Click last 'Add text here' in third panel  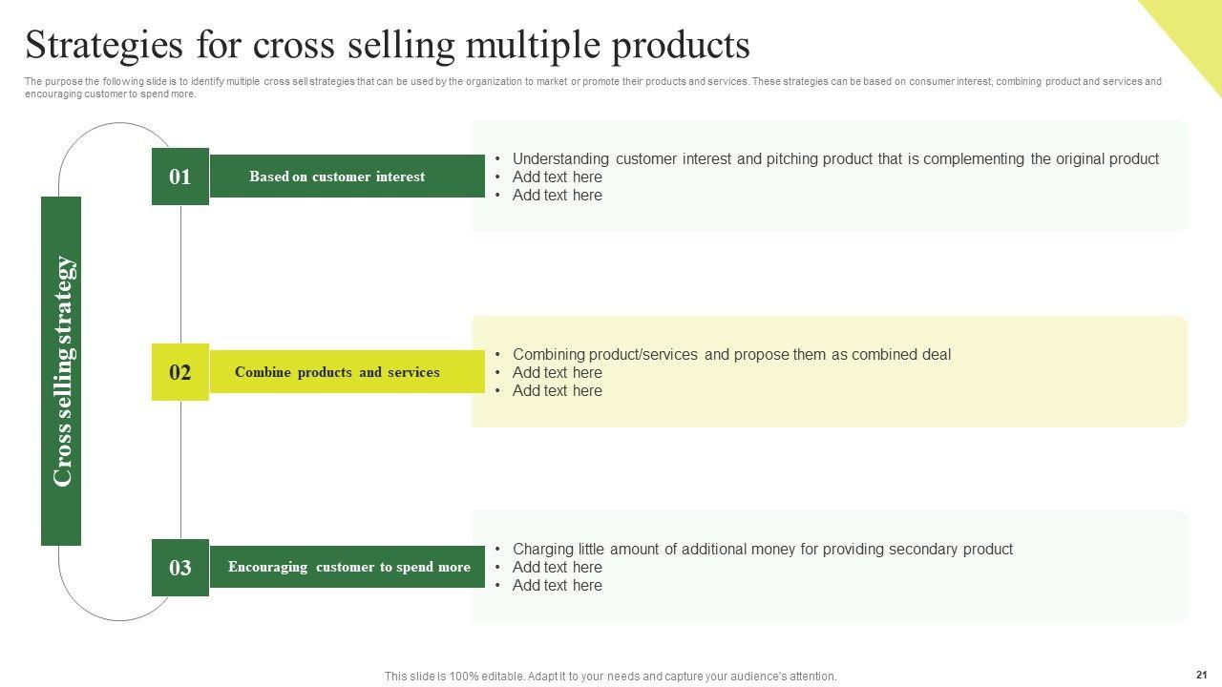(x=557, y=586)
